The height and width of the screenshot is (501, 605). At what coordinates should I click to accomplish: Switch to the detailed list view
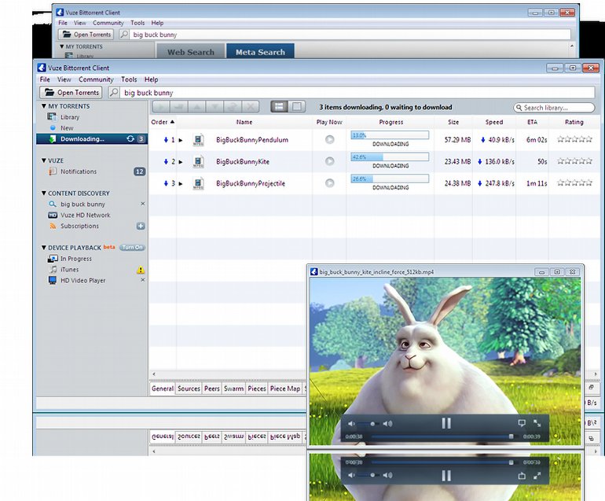click(279, 107)
